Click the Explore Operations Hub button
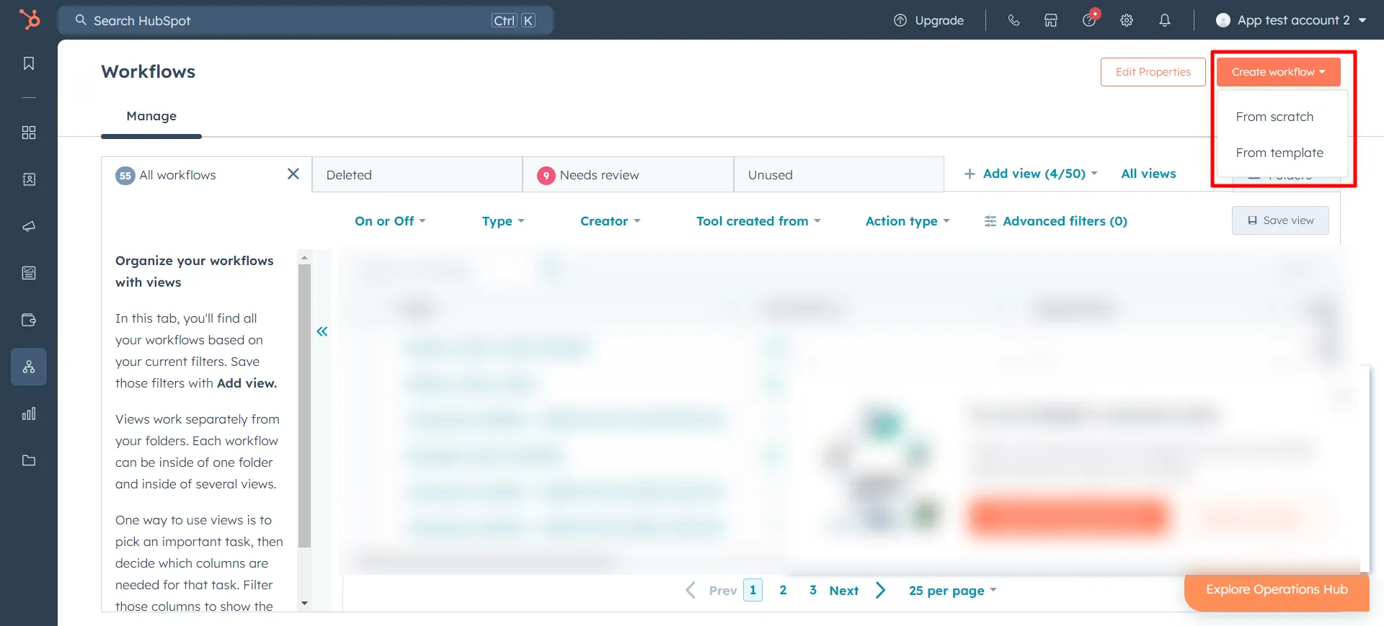The height and width of the screenshot is (626, 1384). [x=1277, y=590]
